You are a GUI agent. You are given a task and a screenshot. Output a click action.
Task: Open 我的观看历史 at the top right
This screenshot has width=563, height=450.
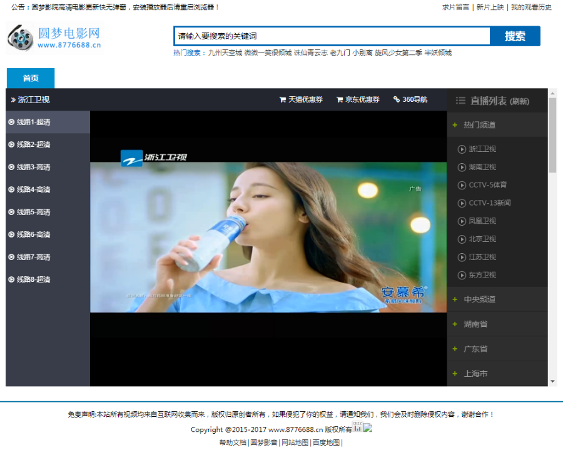tap(532, 9)
